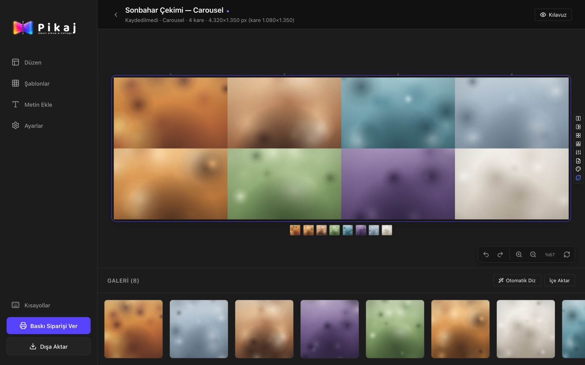
Task: Select the white photo in the gallery
Action: pyautogui.click(x=525, y=329)
